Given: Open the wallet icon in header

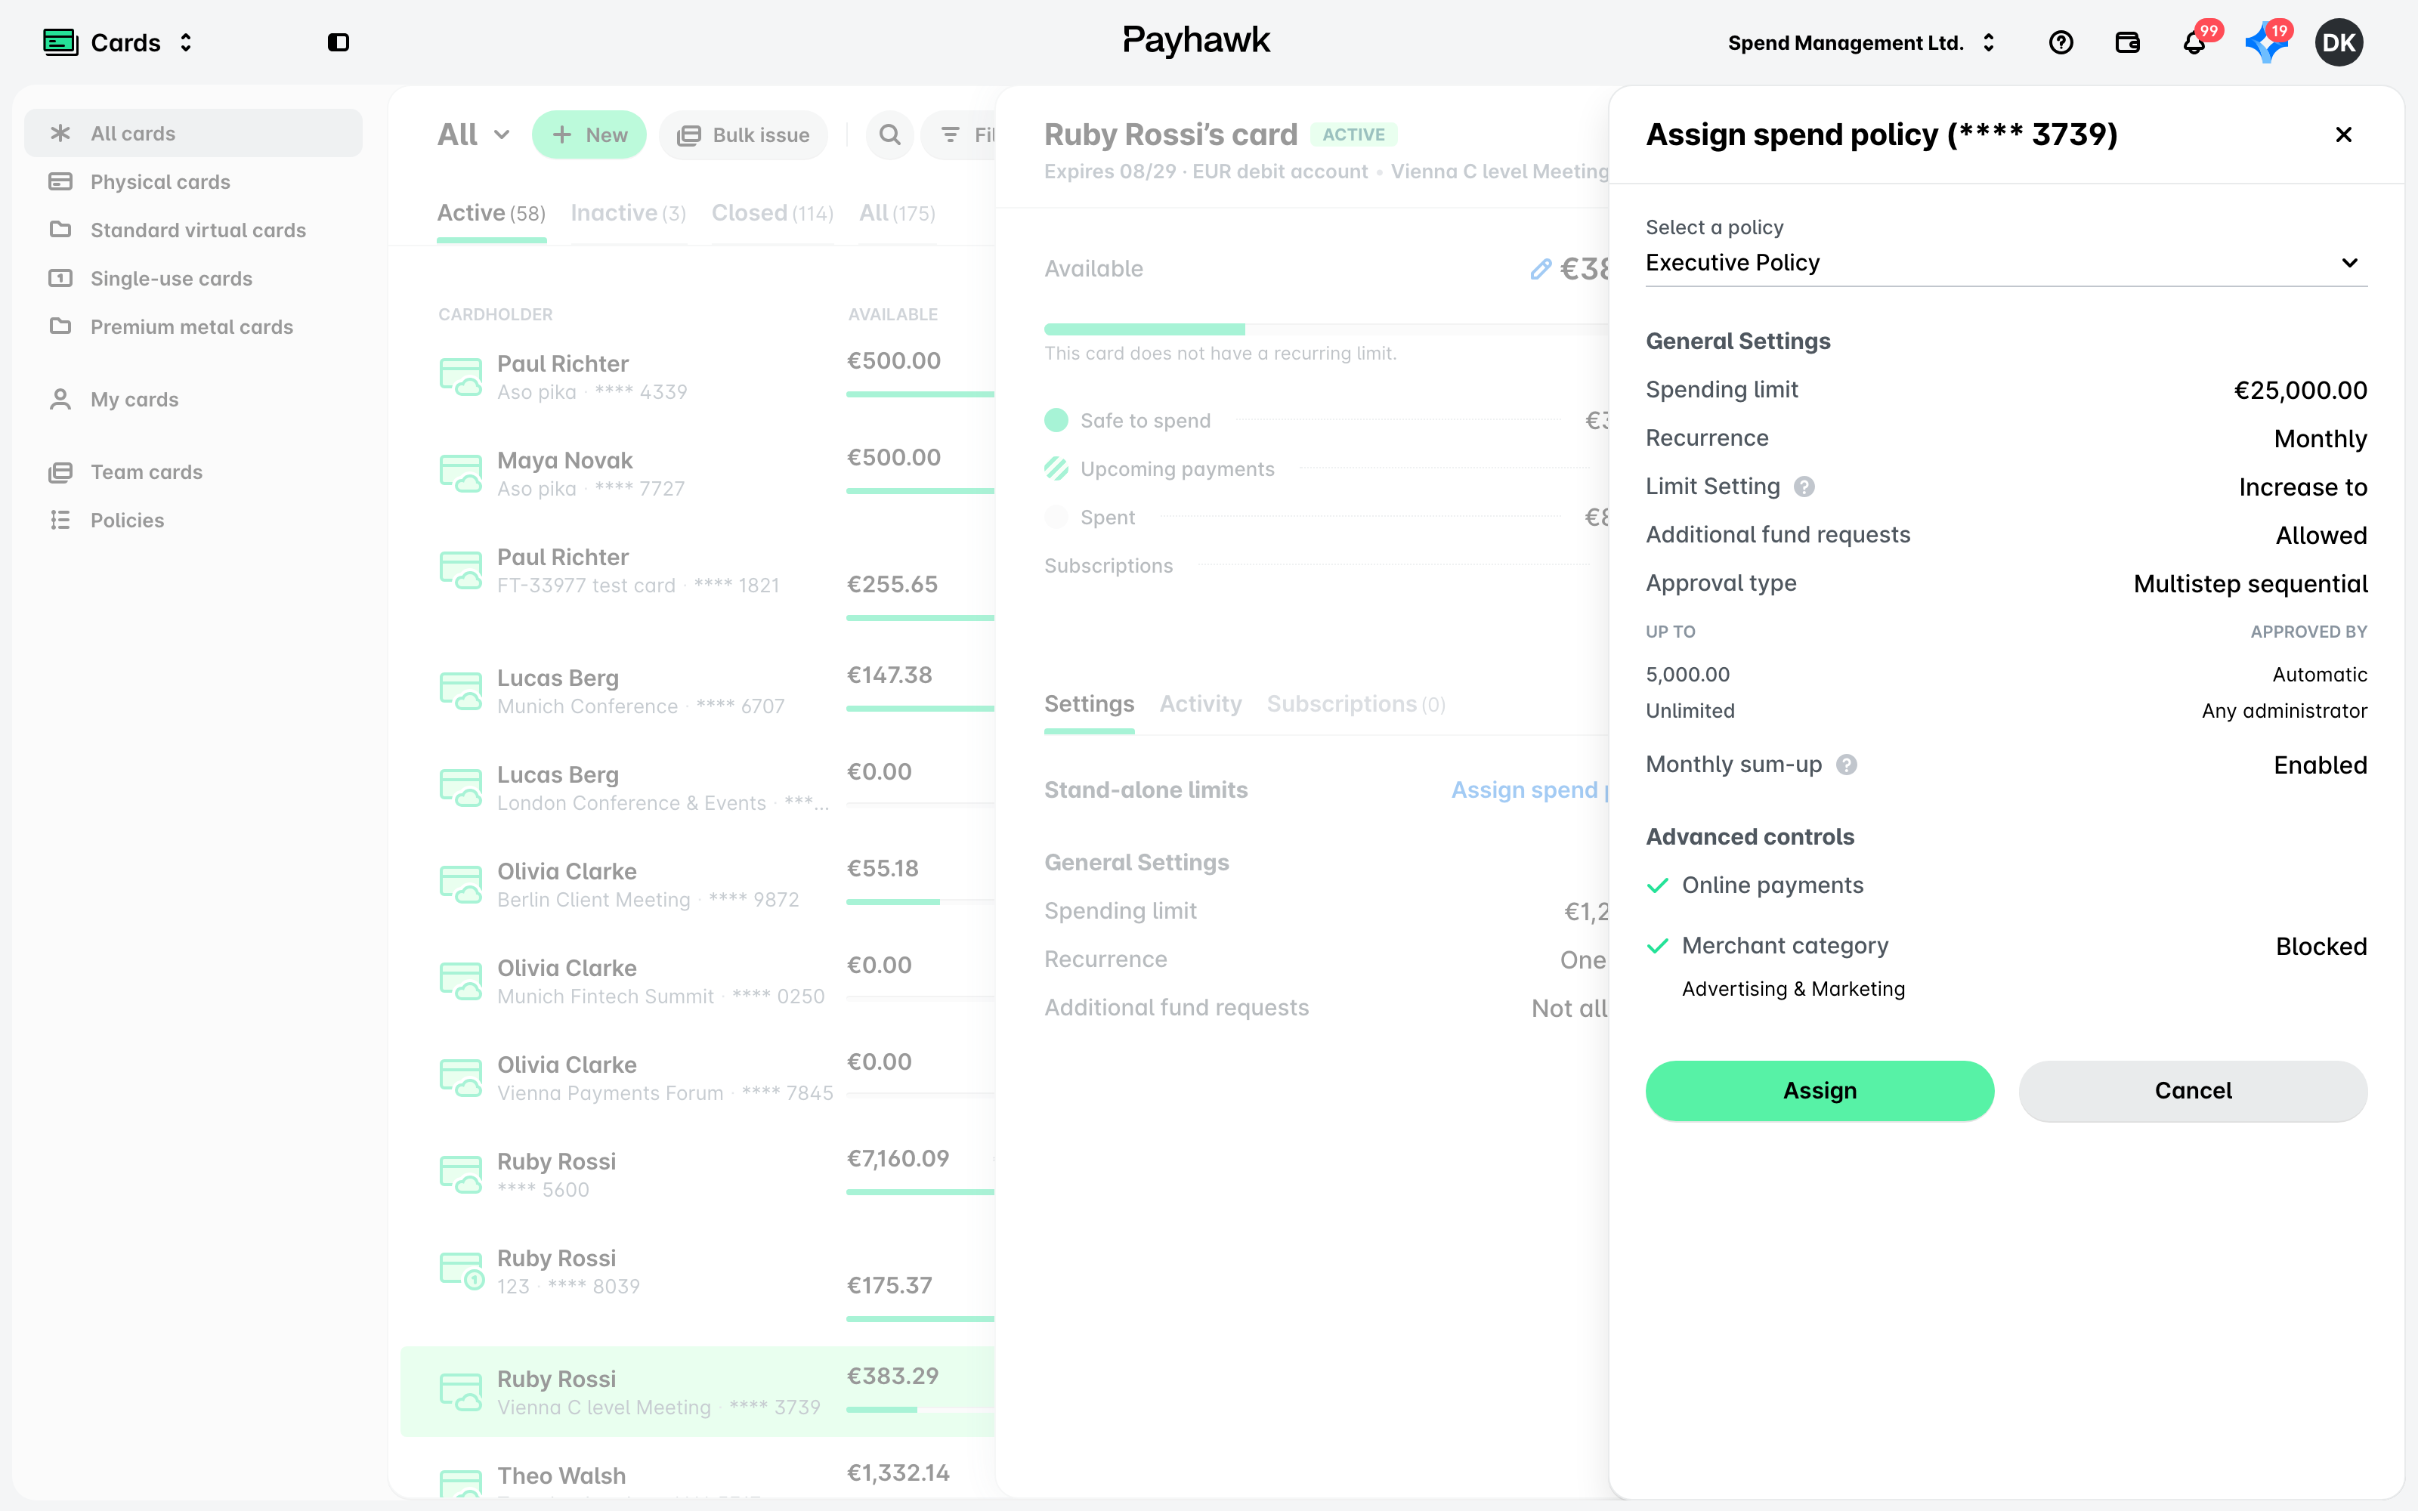Looking at the screenshot, I should [x=2127, y=42].
